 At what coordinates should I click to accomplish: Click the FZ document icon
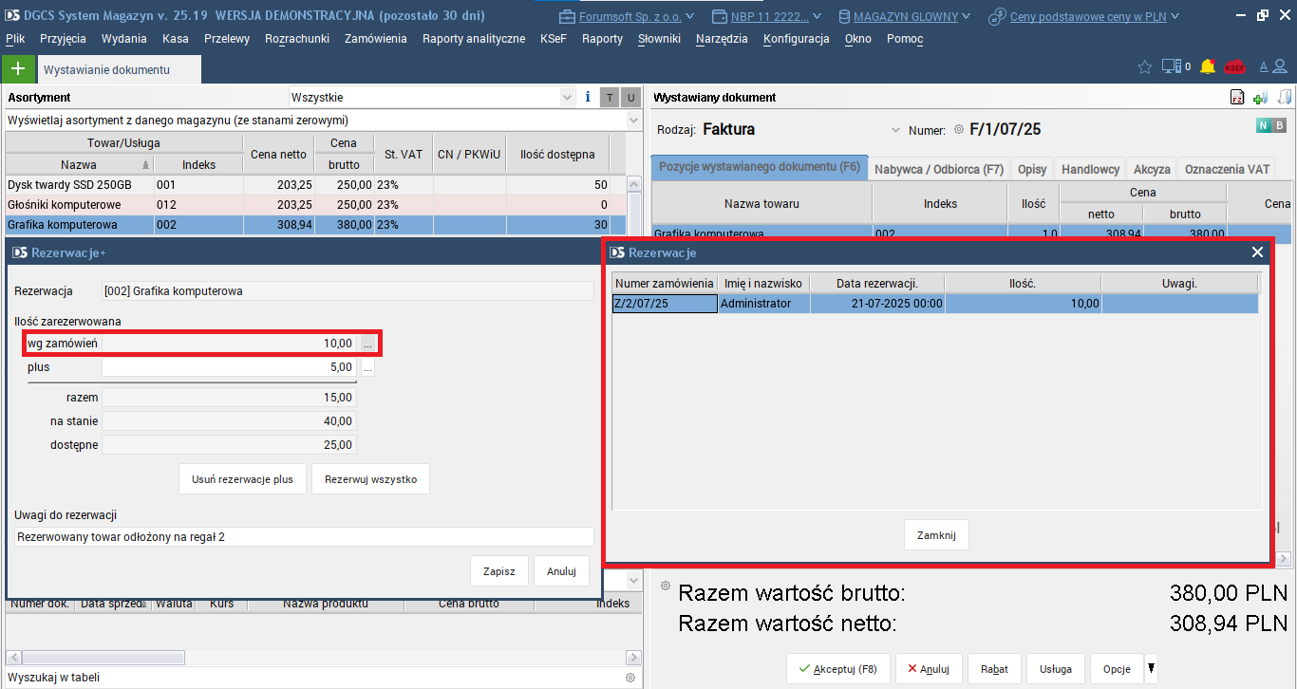(1237, 98)
